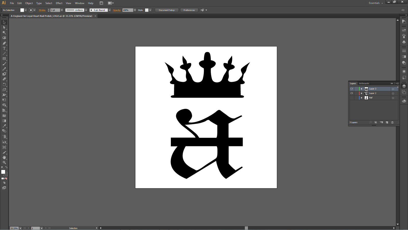
Task: Select the Pencil tool
Action: click(4, 69)
